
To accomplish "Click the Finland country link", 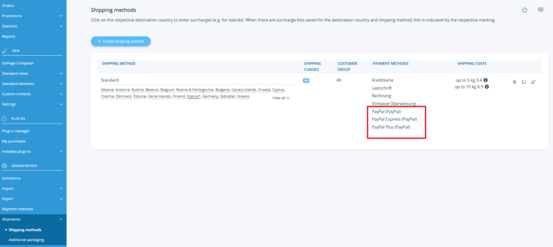I will click(x=179, y=96).
